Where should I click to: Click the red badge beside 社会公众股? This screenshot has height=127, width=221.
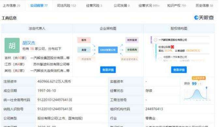pos(172,47)
